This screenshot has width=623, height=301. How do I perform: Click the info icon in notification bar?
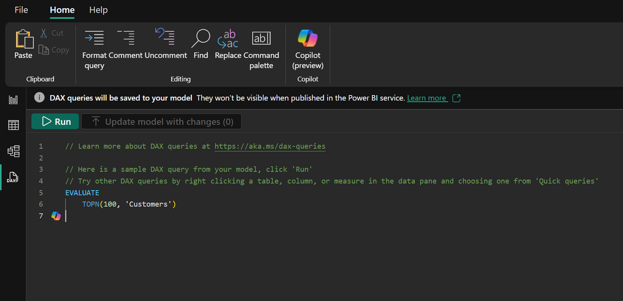pos(39,98)
